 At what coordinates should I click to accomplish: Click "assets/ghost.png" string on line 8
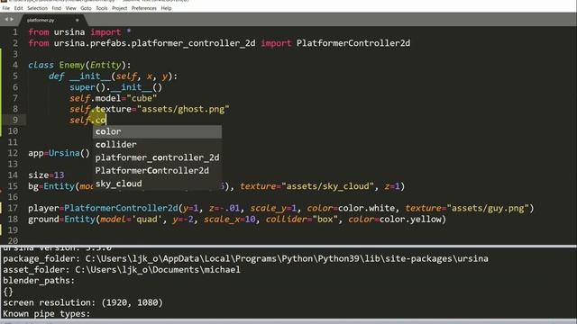(183, 110)
